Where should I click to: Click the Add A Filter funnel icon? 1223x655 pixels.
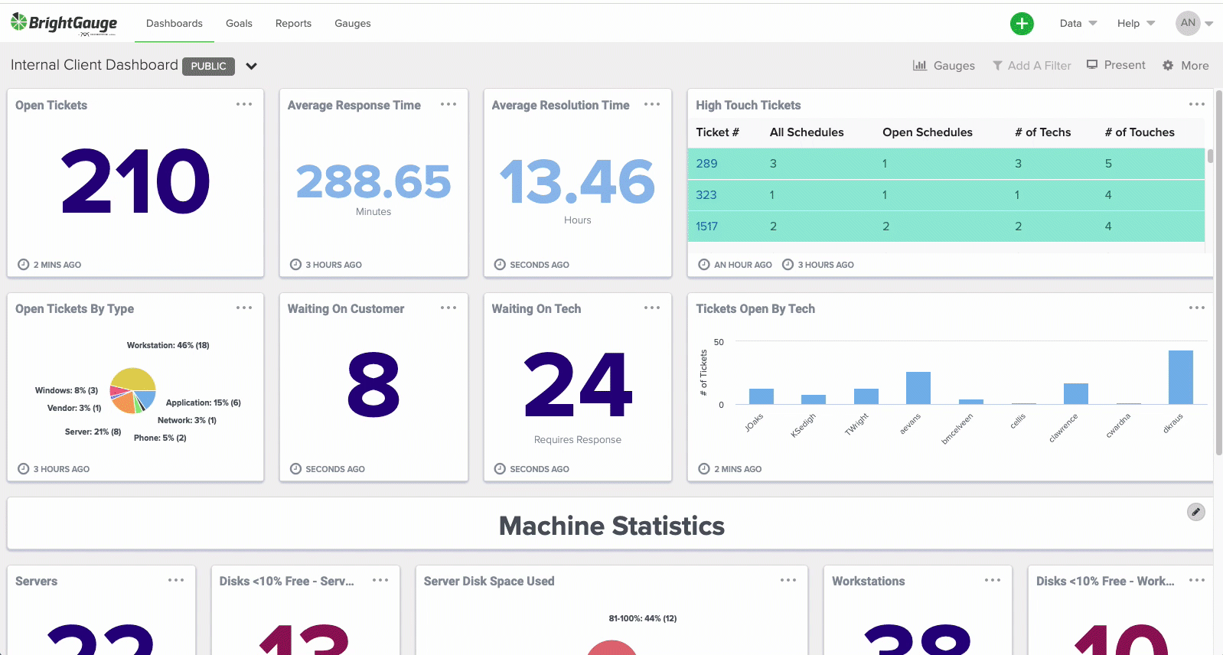[997, 66]
